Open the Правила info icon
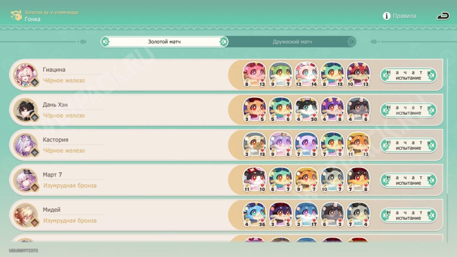 (x=387, y=16)
